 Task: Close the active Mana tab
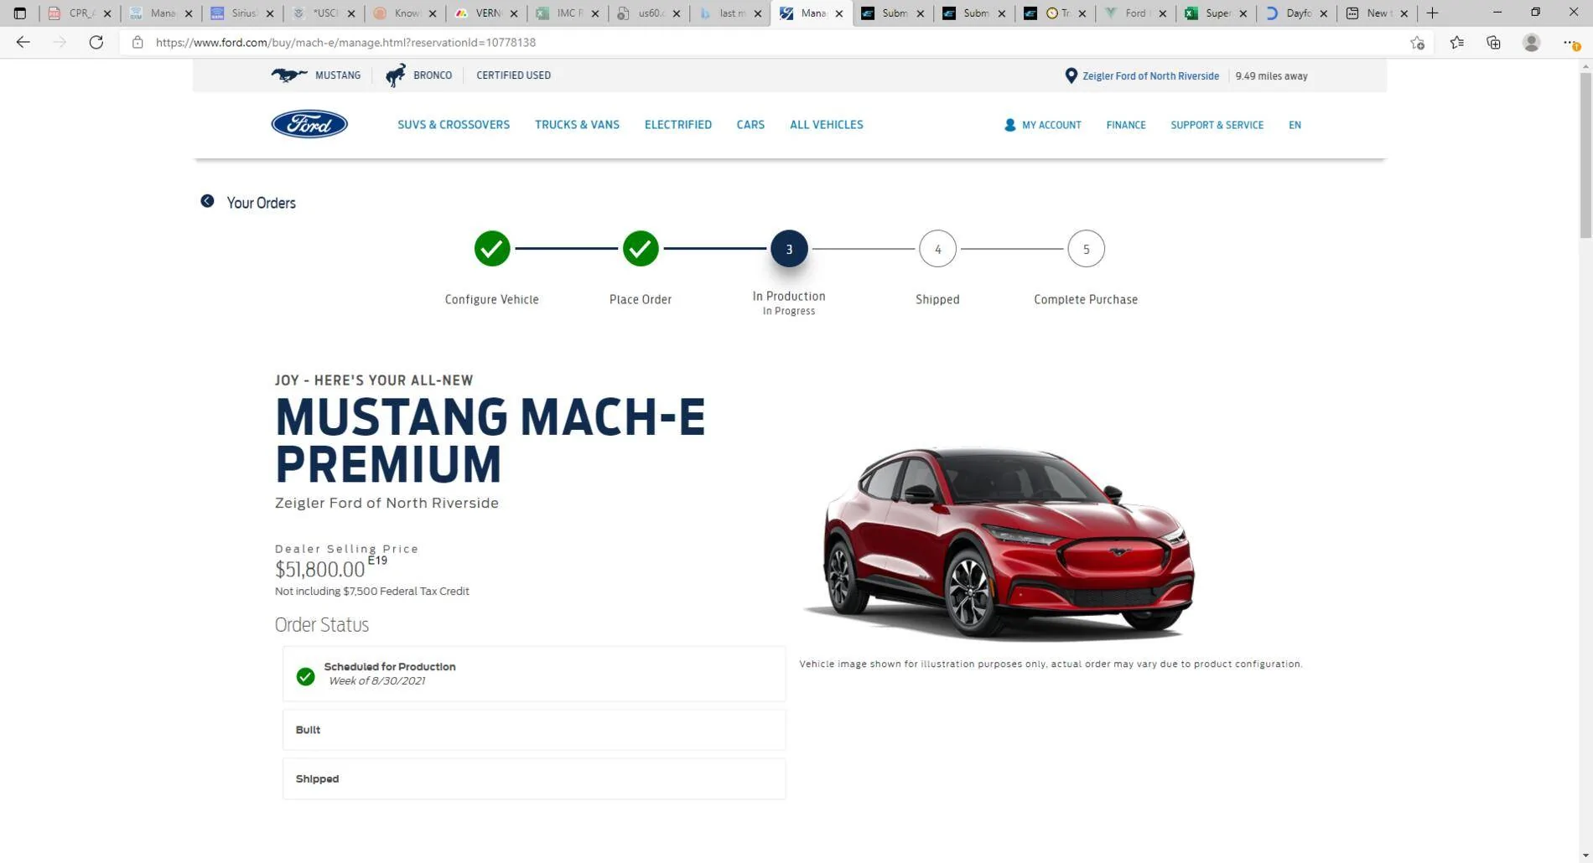838,13
